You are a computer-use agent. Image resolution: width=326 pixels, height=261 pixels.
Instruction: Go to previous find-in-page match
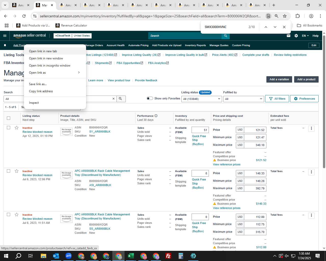click(x=266, y=27)
